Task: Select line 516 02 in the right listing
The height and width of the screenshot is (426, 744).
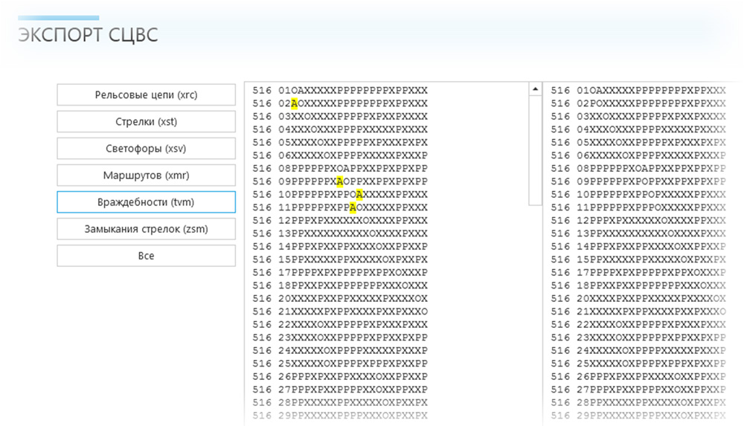Action: point(638,103)
